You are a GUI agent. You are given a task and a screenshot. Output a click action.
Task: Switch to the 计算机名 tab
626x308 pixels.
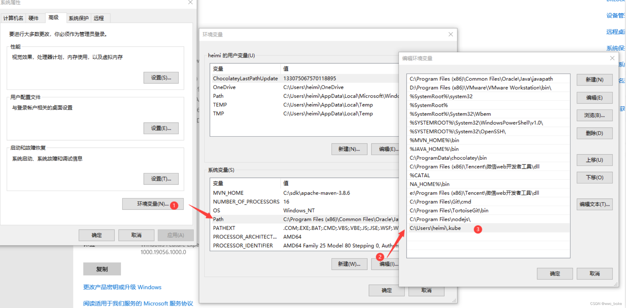click(13, 18)
